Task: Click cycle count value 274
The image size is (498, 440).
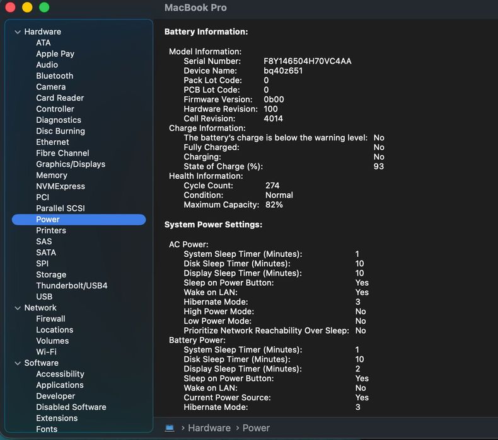Action: click(272, 186)
